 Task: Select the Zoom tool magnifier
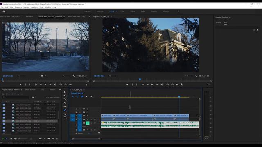[65, 114]
